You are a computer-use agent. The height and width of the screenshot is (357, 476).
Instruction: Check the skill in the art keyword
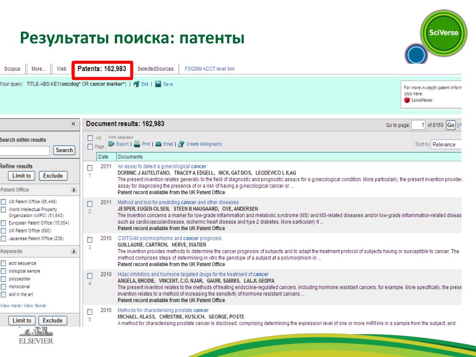coord(3,294)
